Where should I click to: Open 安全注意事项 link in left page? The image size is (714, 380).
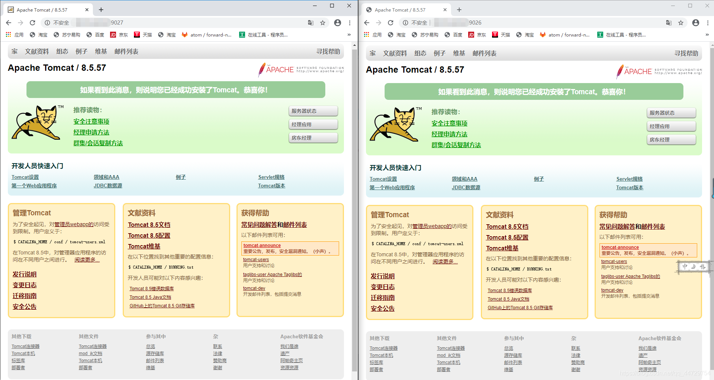click(x=91, y=121)
